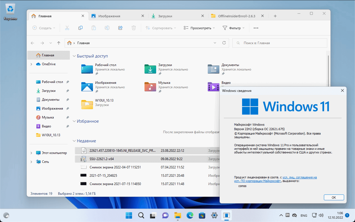The height and width of the screenshot is (222, 355).
Task: Open the Просмотреть view options dropdown
Action: pos(199,28)
